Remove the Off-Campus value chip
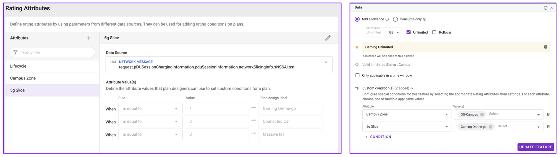The height and width of the screenshot is (157, 560). click(x=482, y=115)
